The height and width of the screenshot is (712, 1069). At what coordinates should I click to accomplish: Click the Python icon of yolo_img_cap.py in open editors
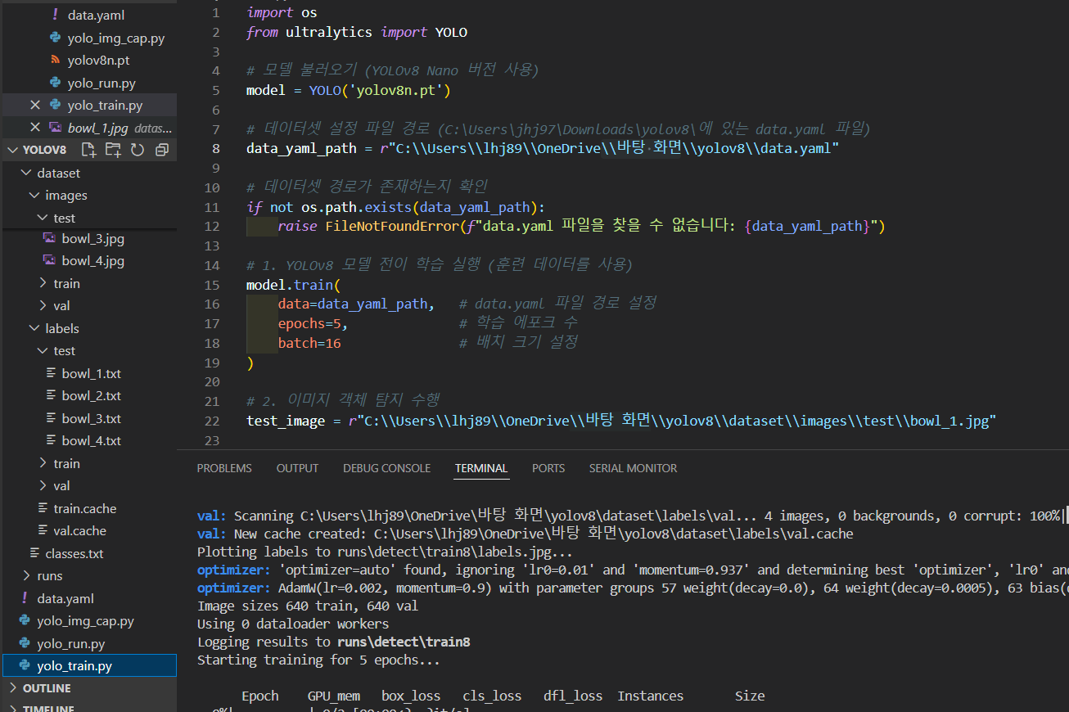(55, 38)
